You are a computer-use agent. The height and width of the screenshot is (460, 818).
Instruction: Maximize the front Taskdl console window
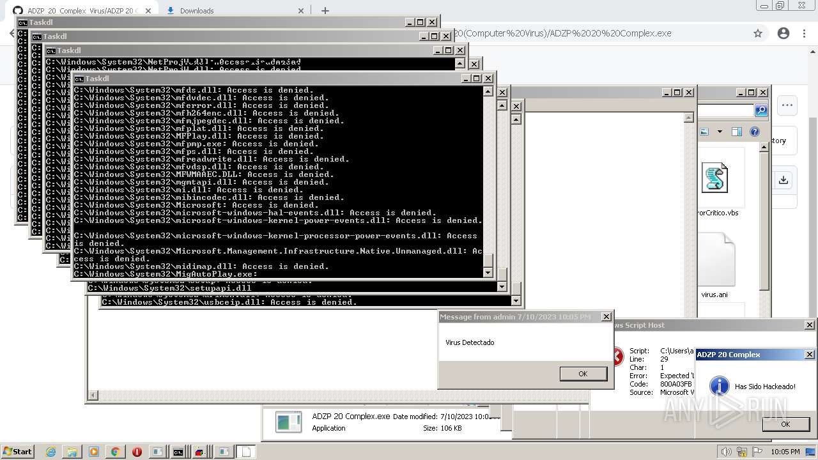coord(476,79)
